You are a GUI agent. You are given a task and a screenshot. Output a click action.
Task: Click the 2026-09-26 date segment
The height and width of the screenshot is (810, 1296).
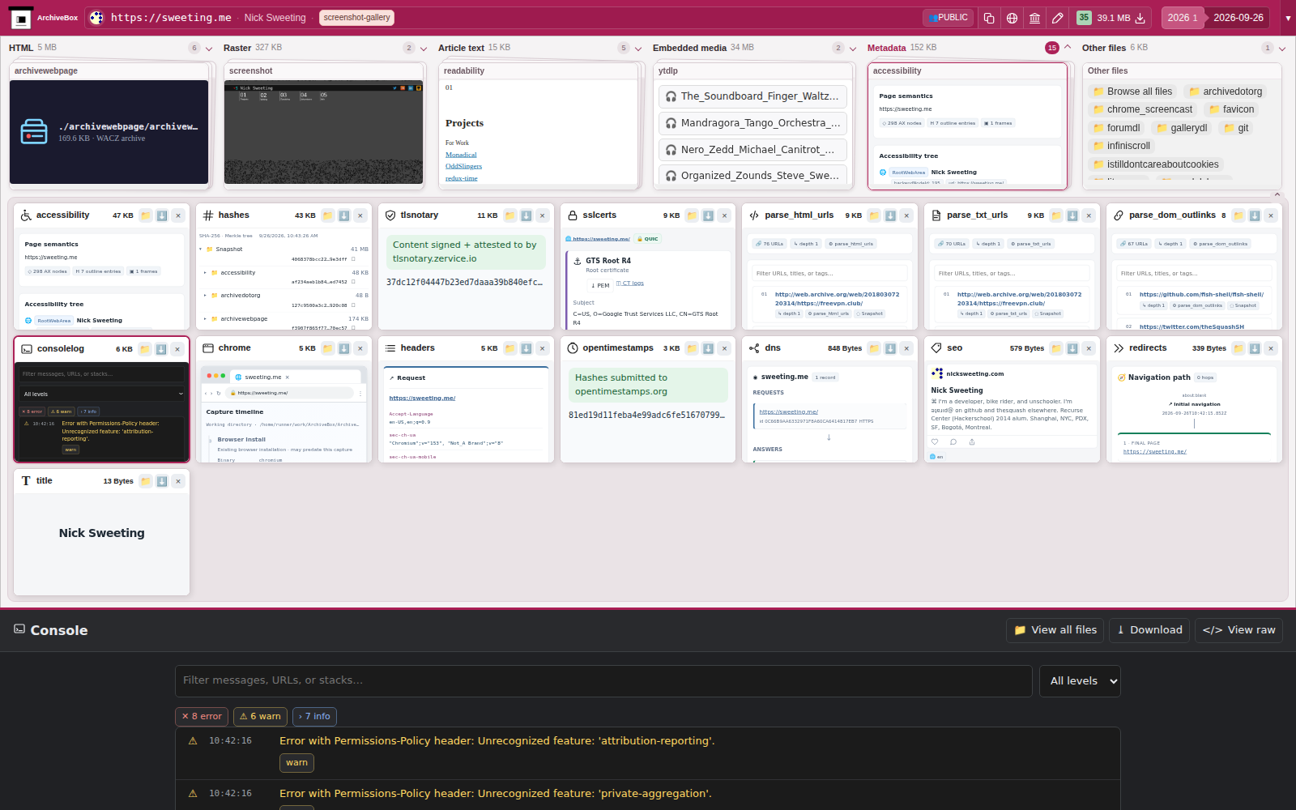pos(1238,18)
